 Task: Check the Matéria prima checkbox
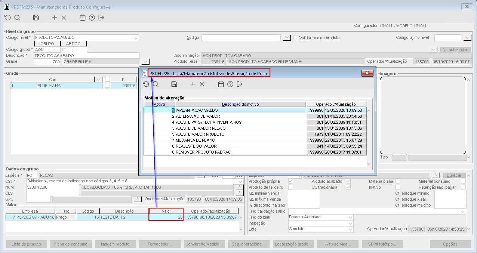click(x=398, y=181)
